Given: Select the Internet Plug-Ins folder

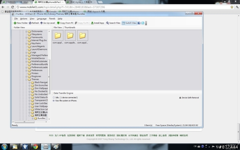Looking at the screenshot, I should [x=39, y=40].
